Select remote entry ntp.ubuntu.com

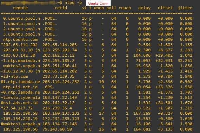20,39
